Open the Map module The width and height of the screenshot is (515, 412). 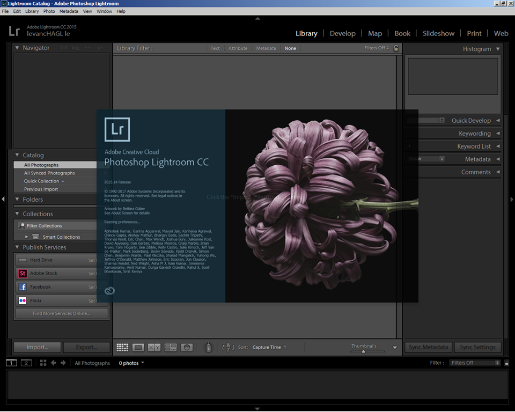375,33
